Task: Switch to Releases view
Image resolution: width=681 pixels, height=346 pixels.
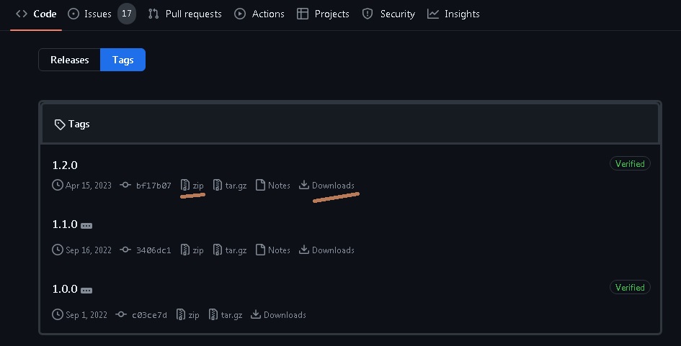Action: click(x=70, y=60)
